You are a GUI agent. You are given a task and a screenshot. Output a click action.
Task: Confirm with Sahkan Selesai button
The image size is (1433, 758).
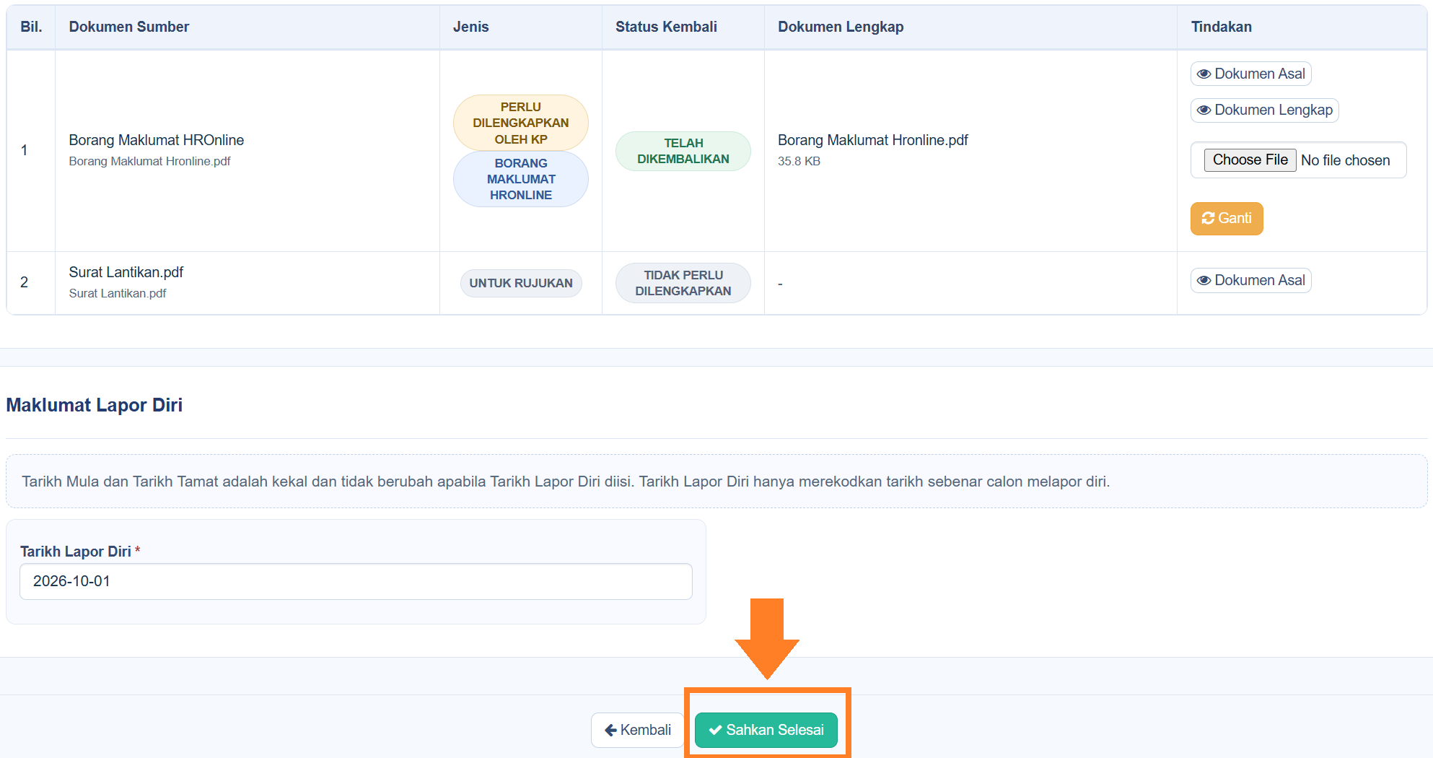coord(766,730)
